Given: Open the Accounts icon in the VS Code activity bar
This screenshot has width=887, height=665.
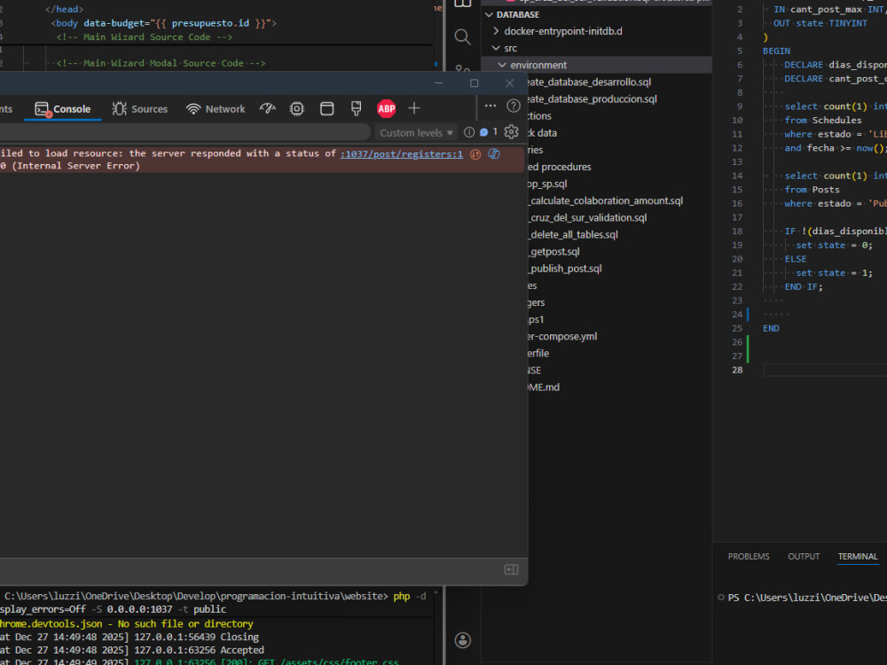Looking at the screenshot, I should 463,640.
